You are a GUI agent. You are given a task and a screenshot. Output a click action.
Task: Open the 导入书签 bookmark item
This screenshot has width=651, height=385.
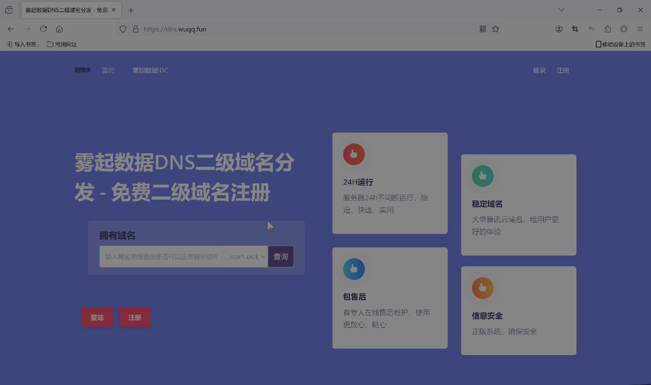[x=24, y=44]
